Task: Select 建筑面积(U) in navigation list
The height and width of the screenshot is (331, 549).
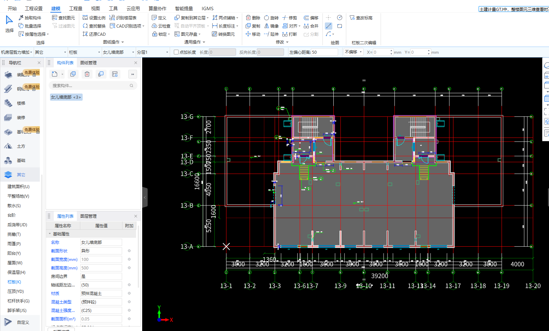Action: (x=19, y=186)
